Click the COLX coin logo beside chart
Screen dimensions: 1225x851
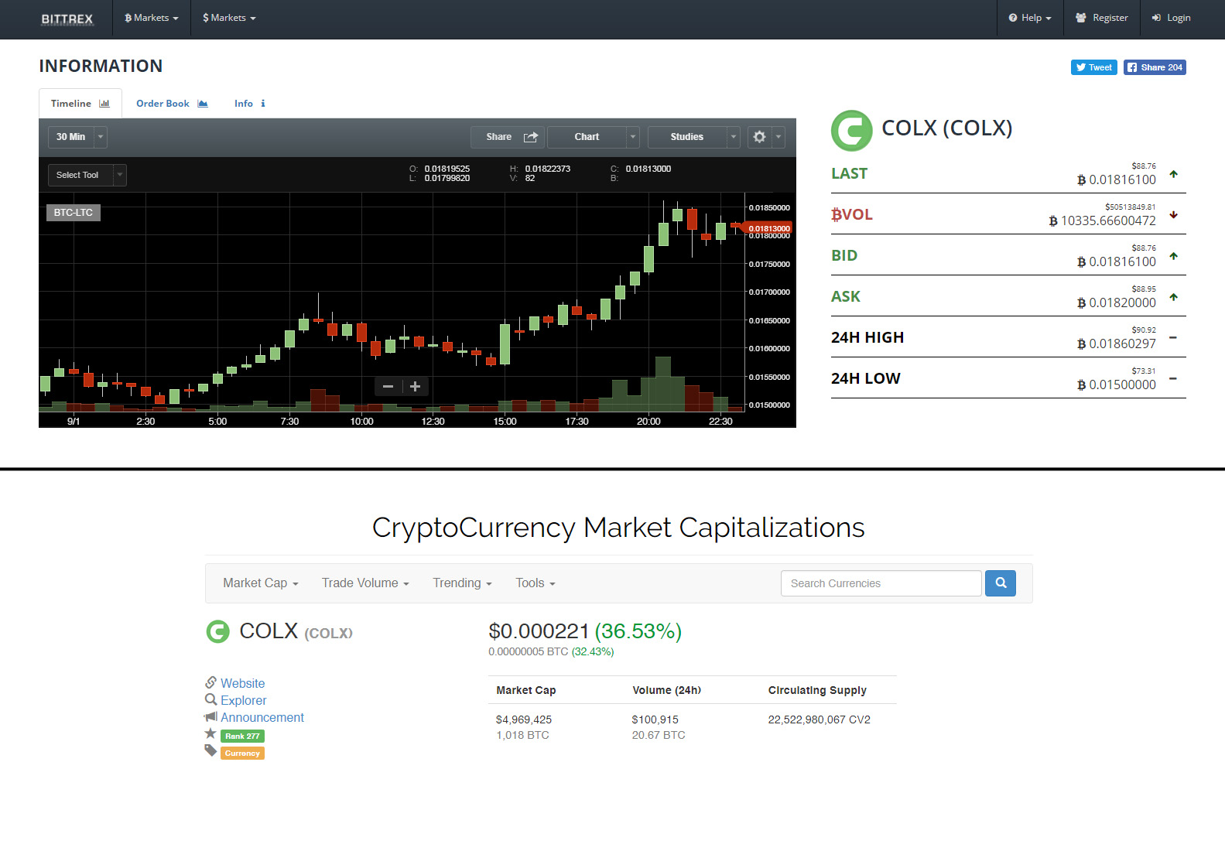coord(851,130)
